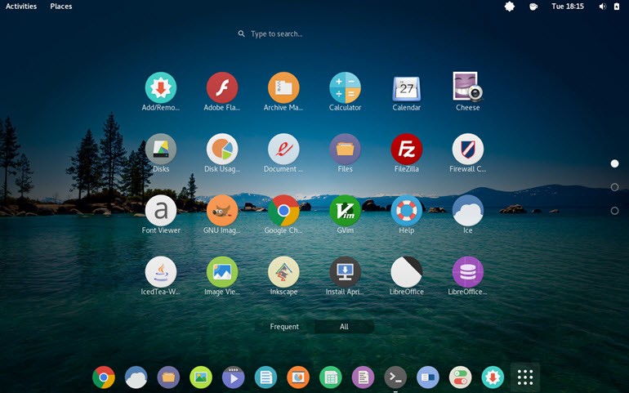Launch the green spreadsheet icon in the dock

(x=331, y=377)
